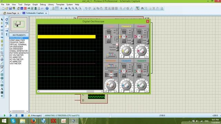221x124 pixels.
Task: Click the wire autorouter toolbar icon
Action: [x=137, y=8]
